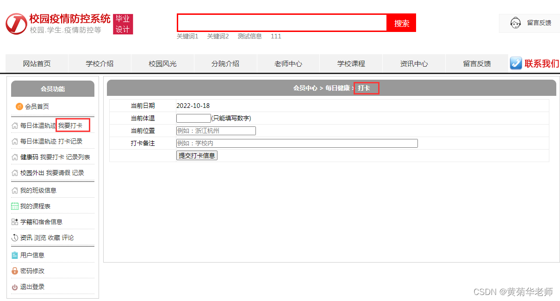The image size is (560, 301).
Task: Click 浏览 in the 资讯 row
Action: 40,238
